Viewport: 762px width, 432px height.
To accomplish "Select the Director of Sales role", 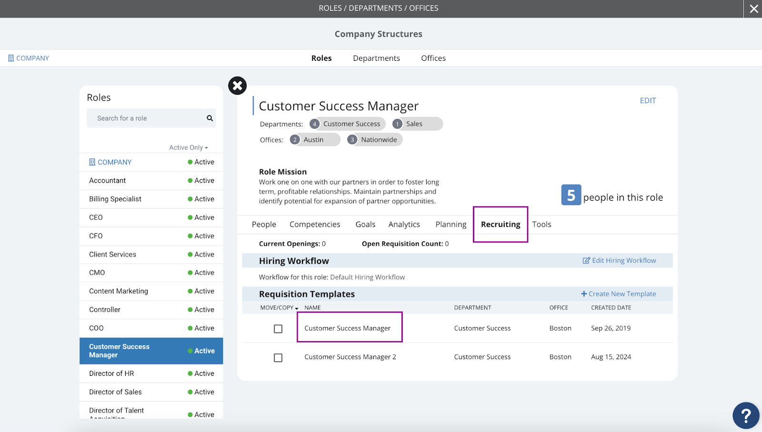I will [151, 392].
